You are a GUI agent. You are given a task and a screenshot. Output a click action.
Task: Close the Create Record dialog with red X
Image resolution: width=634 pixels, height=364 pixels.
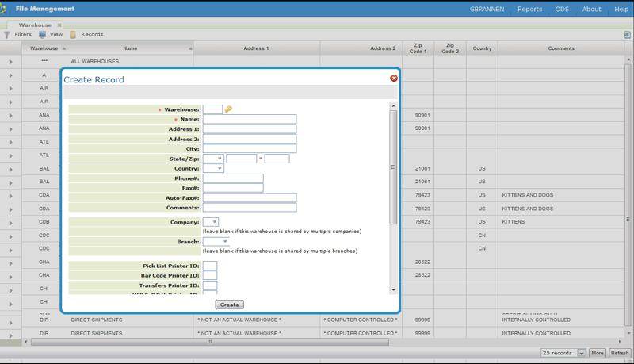coord(394,79)
